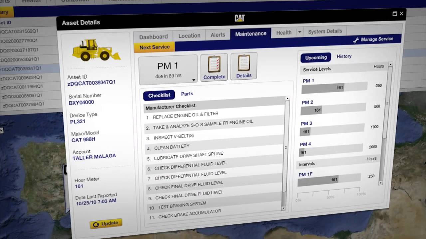Select CHECK BRAKE ACCUMULATOR item

[215, 213]
